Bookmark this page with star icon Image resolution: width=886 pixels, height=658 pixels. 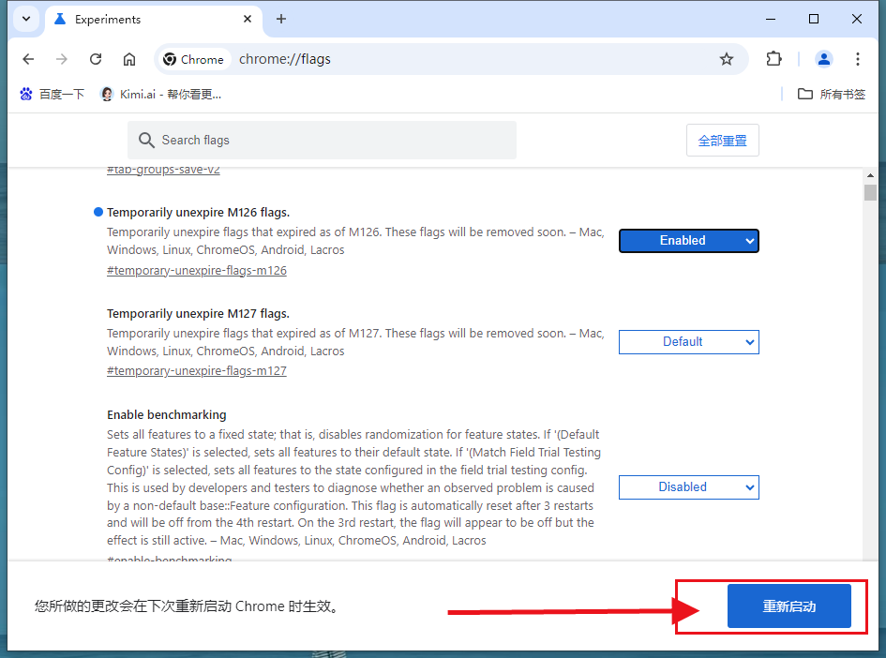click(x=726, y=59)
